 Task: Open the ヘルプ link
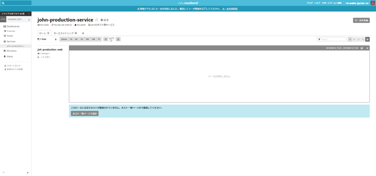point(317,3)
